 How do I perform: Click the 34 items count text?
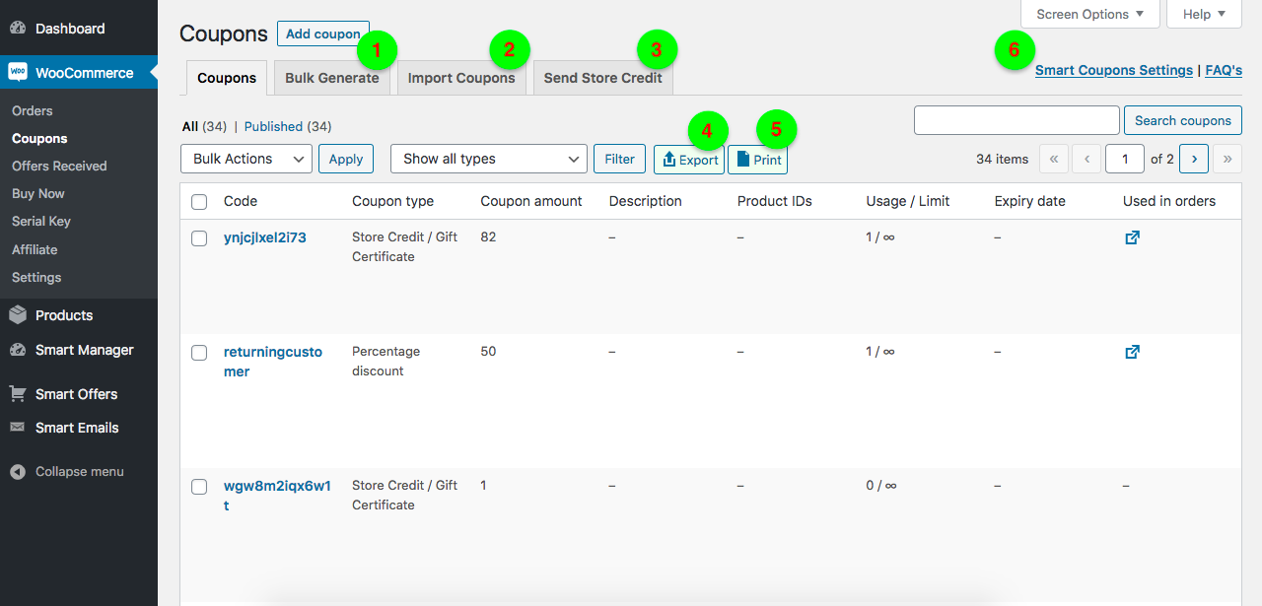click(x=1002, y=159)
